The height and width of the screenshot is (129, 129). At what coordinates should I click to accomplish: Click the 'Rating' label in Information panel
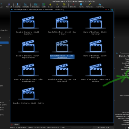(126, 67)
